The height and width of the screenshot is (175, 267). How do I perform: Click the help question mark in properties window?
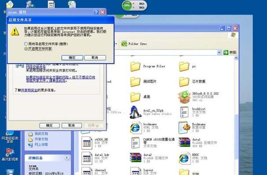click(96, 12)
